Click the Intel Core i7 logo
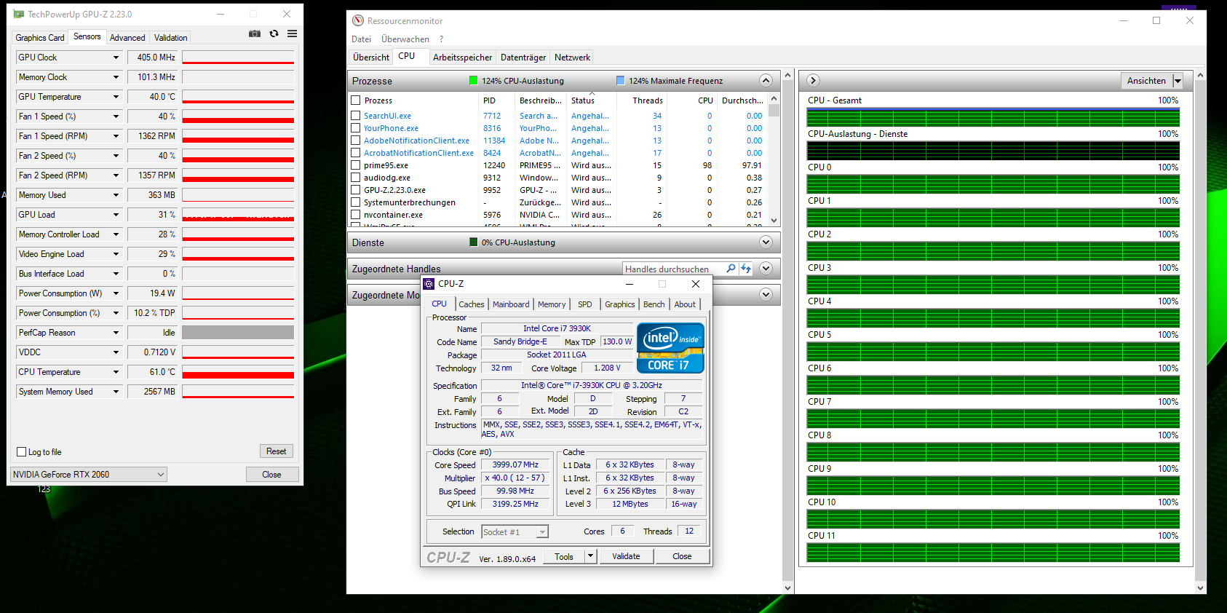 (x=670, y=348)
